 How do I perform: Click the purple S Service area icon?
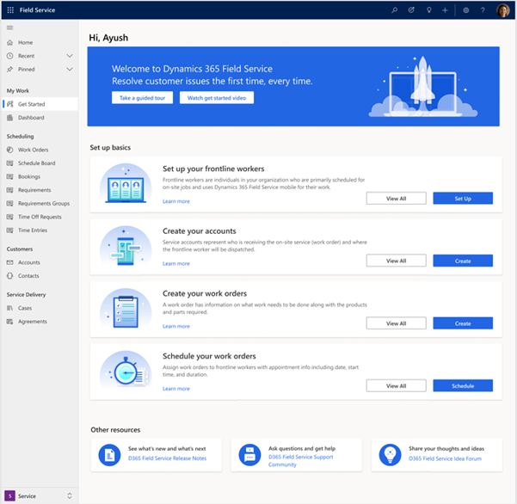[x=9, y=495]
